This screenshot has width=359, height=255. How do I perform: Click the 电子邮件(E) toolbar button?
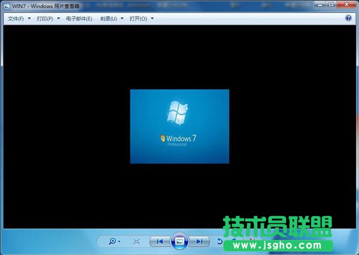pyautogui.click(x=79, y=19)
